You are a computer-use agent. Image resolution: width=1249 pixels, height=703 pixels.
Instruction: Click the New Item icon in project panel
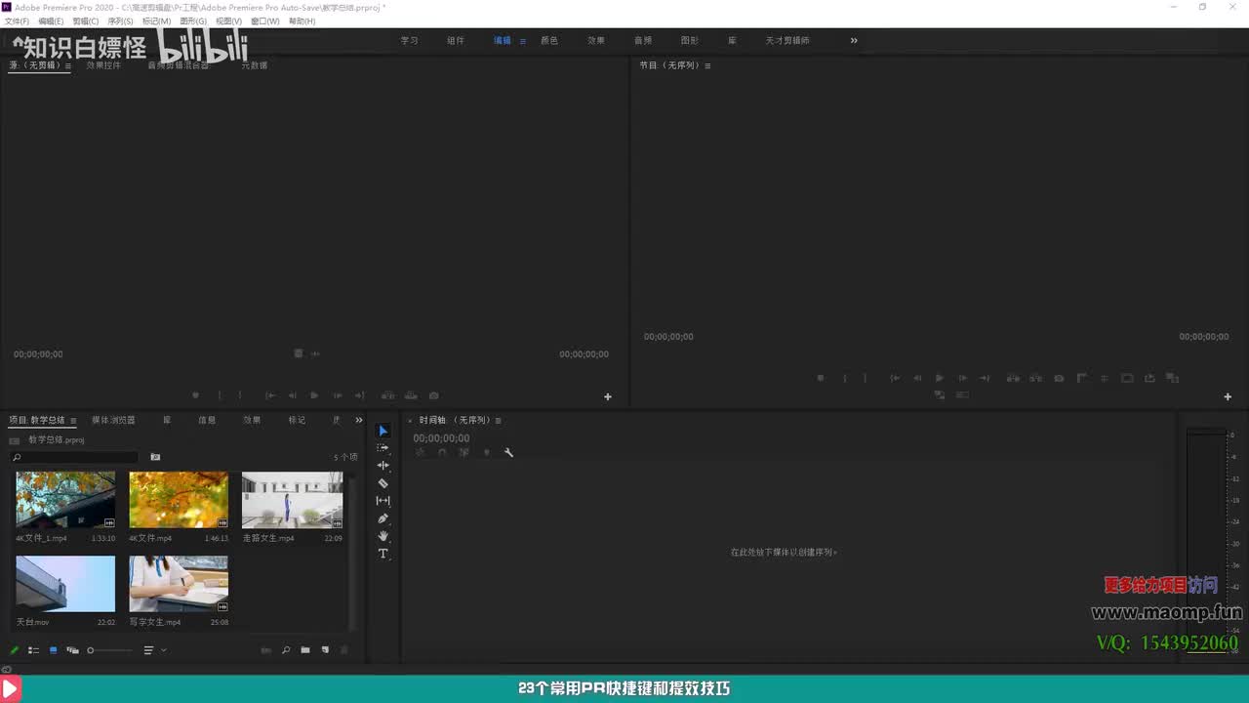pyautogui.click(x=325, y=650)
